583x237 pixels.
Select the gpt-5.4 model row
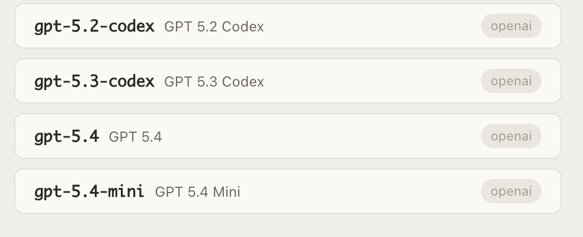288,136
